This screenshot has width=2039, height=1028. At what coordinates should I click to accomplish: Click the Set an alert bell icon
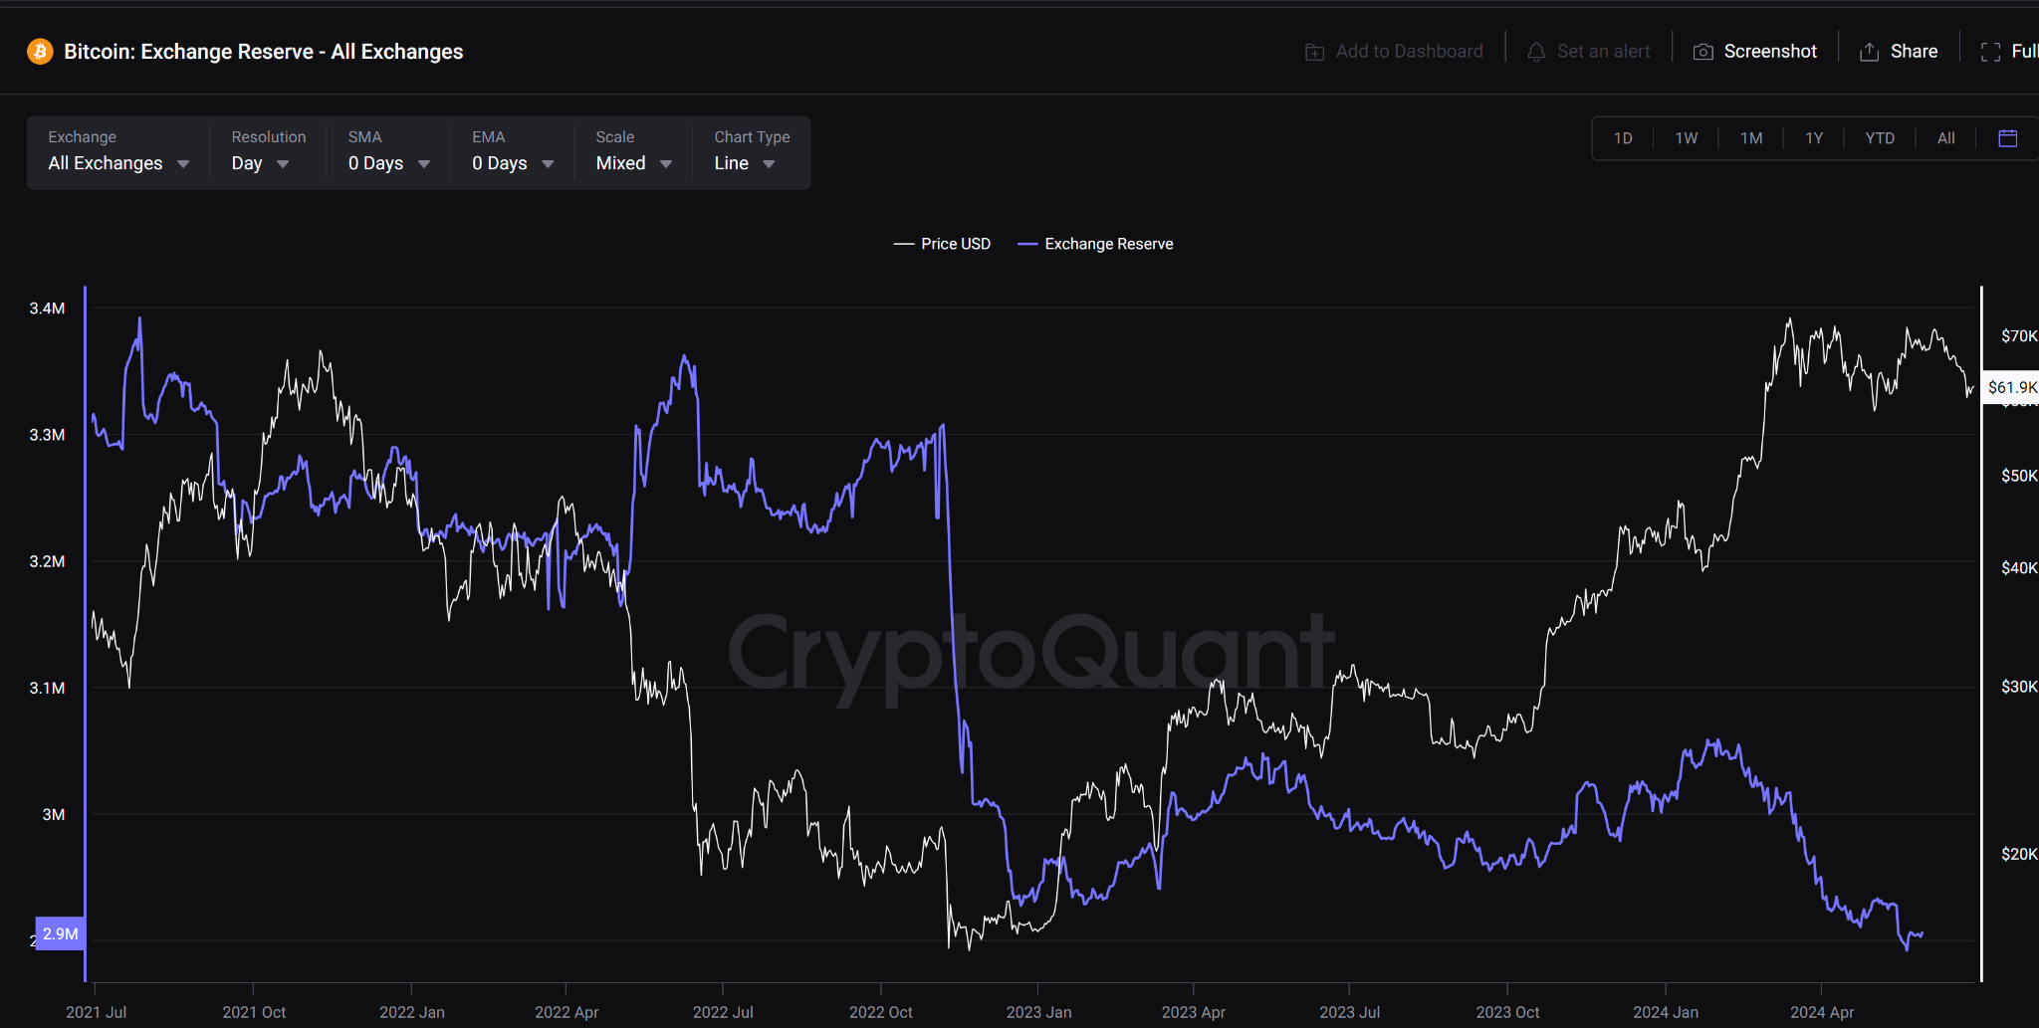[x=1536, y=52]
